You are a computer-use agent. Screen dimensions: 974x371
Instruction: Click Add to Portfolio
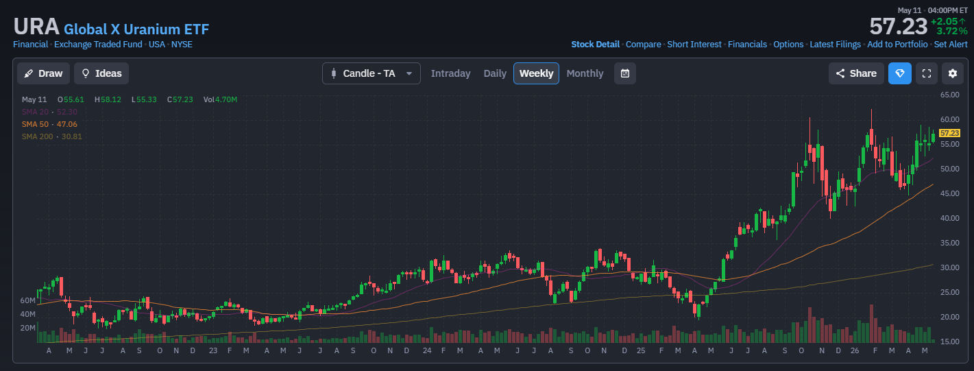897,45
